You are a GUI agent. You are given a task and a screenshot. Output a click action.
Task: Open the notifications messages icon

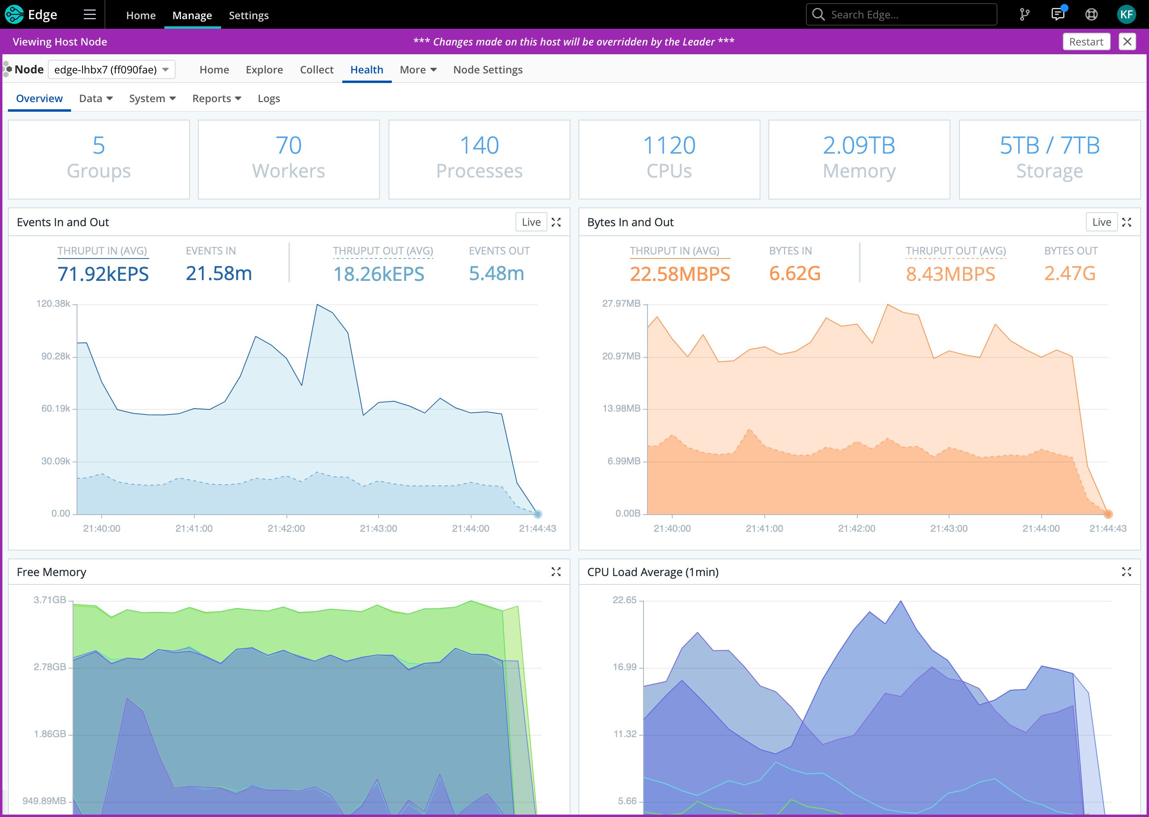(x=1058, y=14)
